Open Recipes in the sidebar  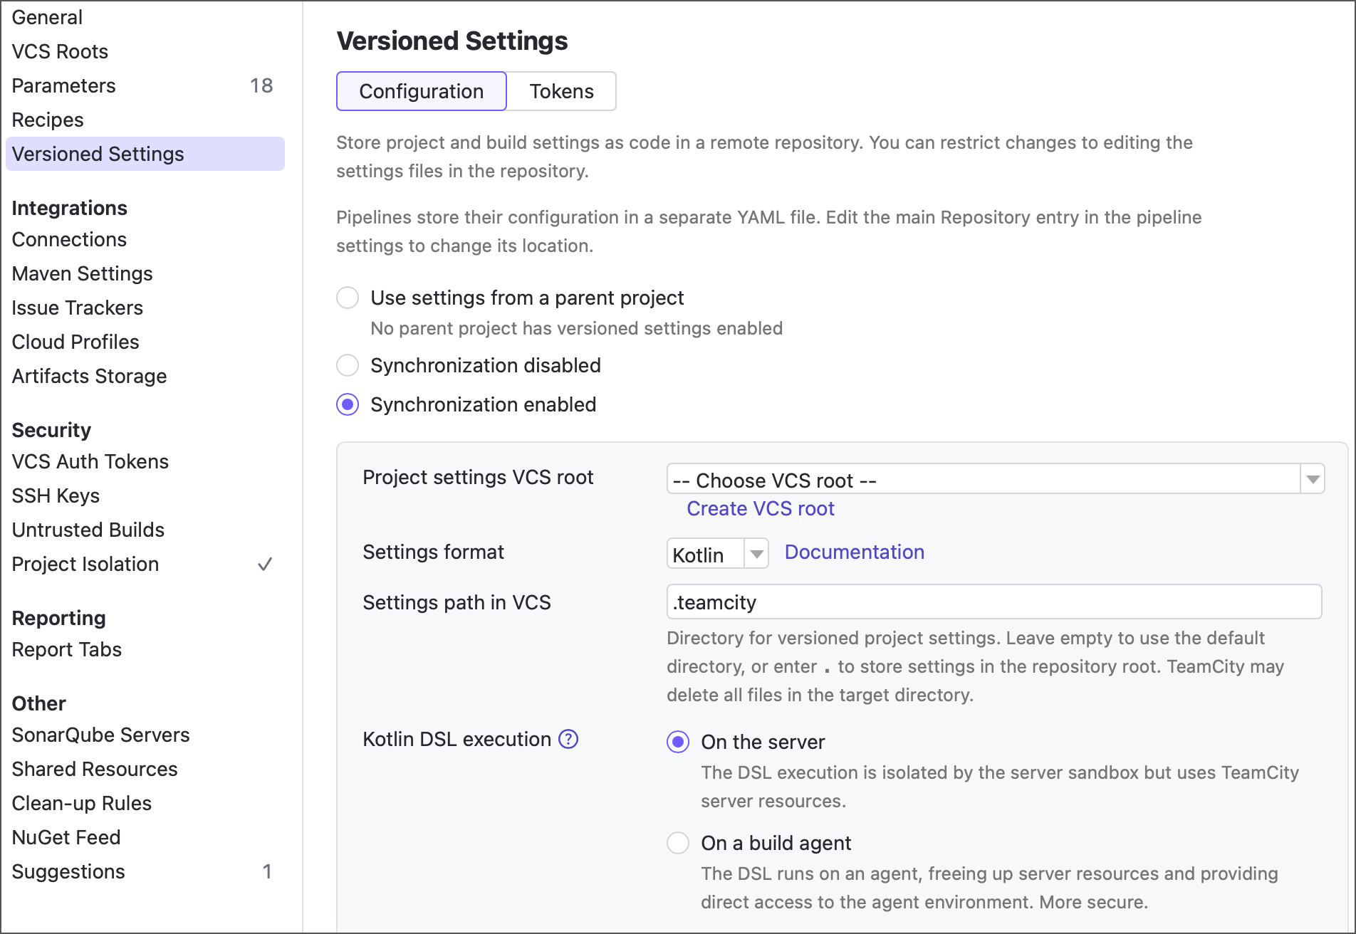point(48,120)
